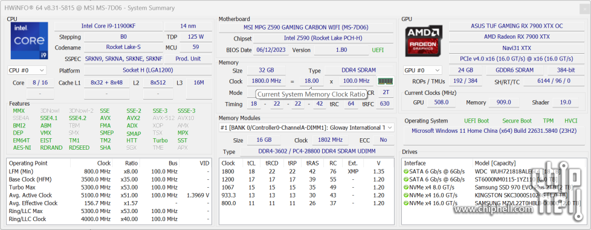This screenshot has height=230, width=591.
Task: Click the ECC No value
Action: (383, 140)
